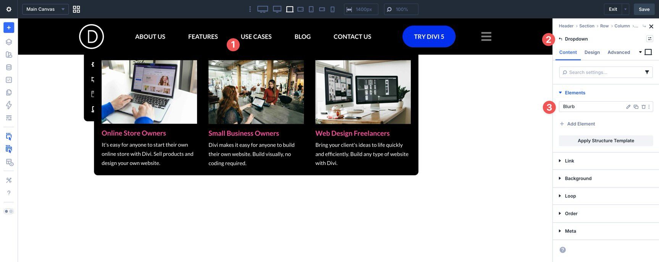Open the wrench tools icon in sidebar
659x262 pixels.
[x=9, y=180]
